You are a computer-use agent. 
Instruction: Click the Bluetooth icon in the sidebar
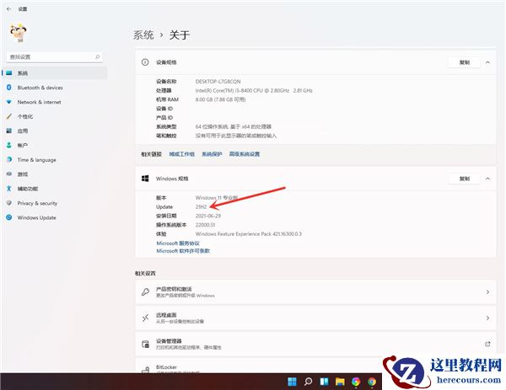9,88
